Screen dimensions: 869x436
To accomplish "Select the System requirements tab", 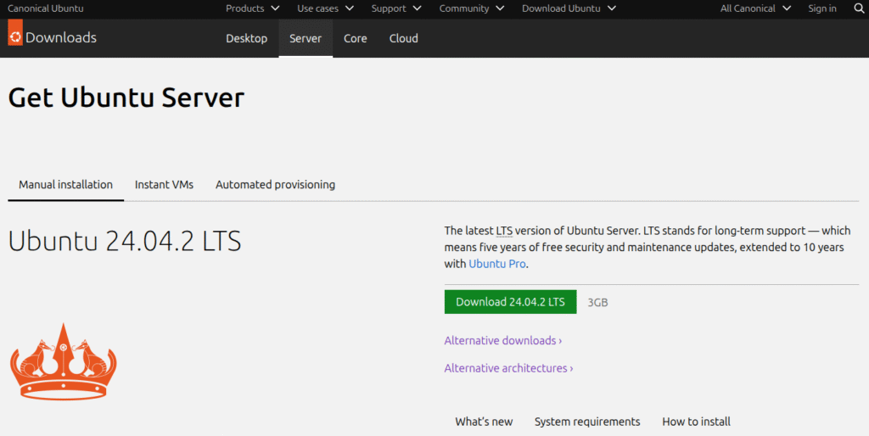I will coord(587,422).
